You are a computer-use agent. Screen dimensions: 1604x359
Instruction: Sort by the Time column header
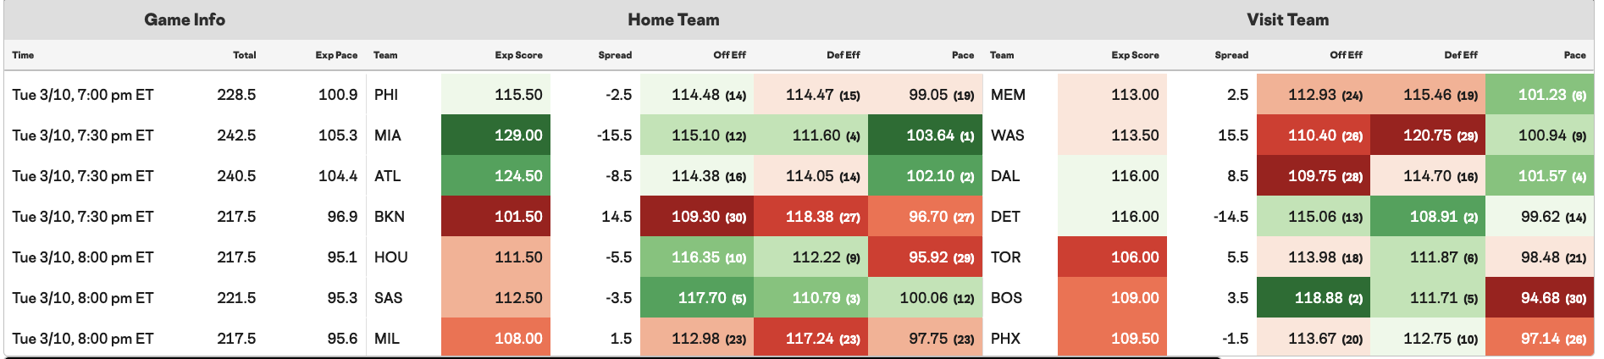[23, 55]
